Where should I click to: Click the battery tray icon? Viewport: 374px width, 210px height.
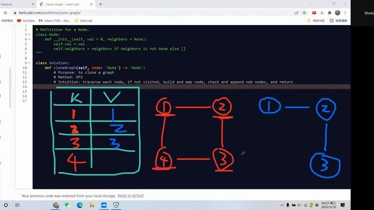pyautogui.click(x=293, y=205)
